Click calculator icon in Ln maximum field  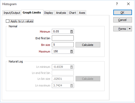pos(71,86)
